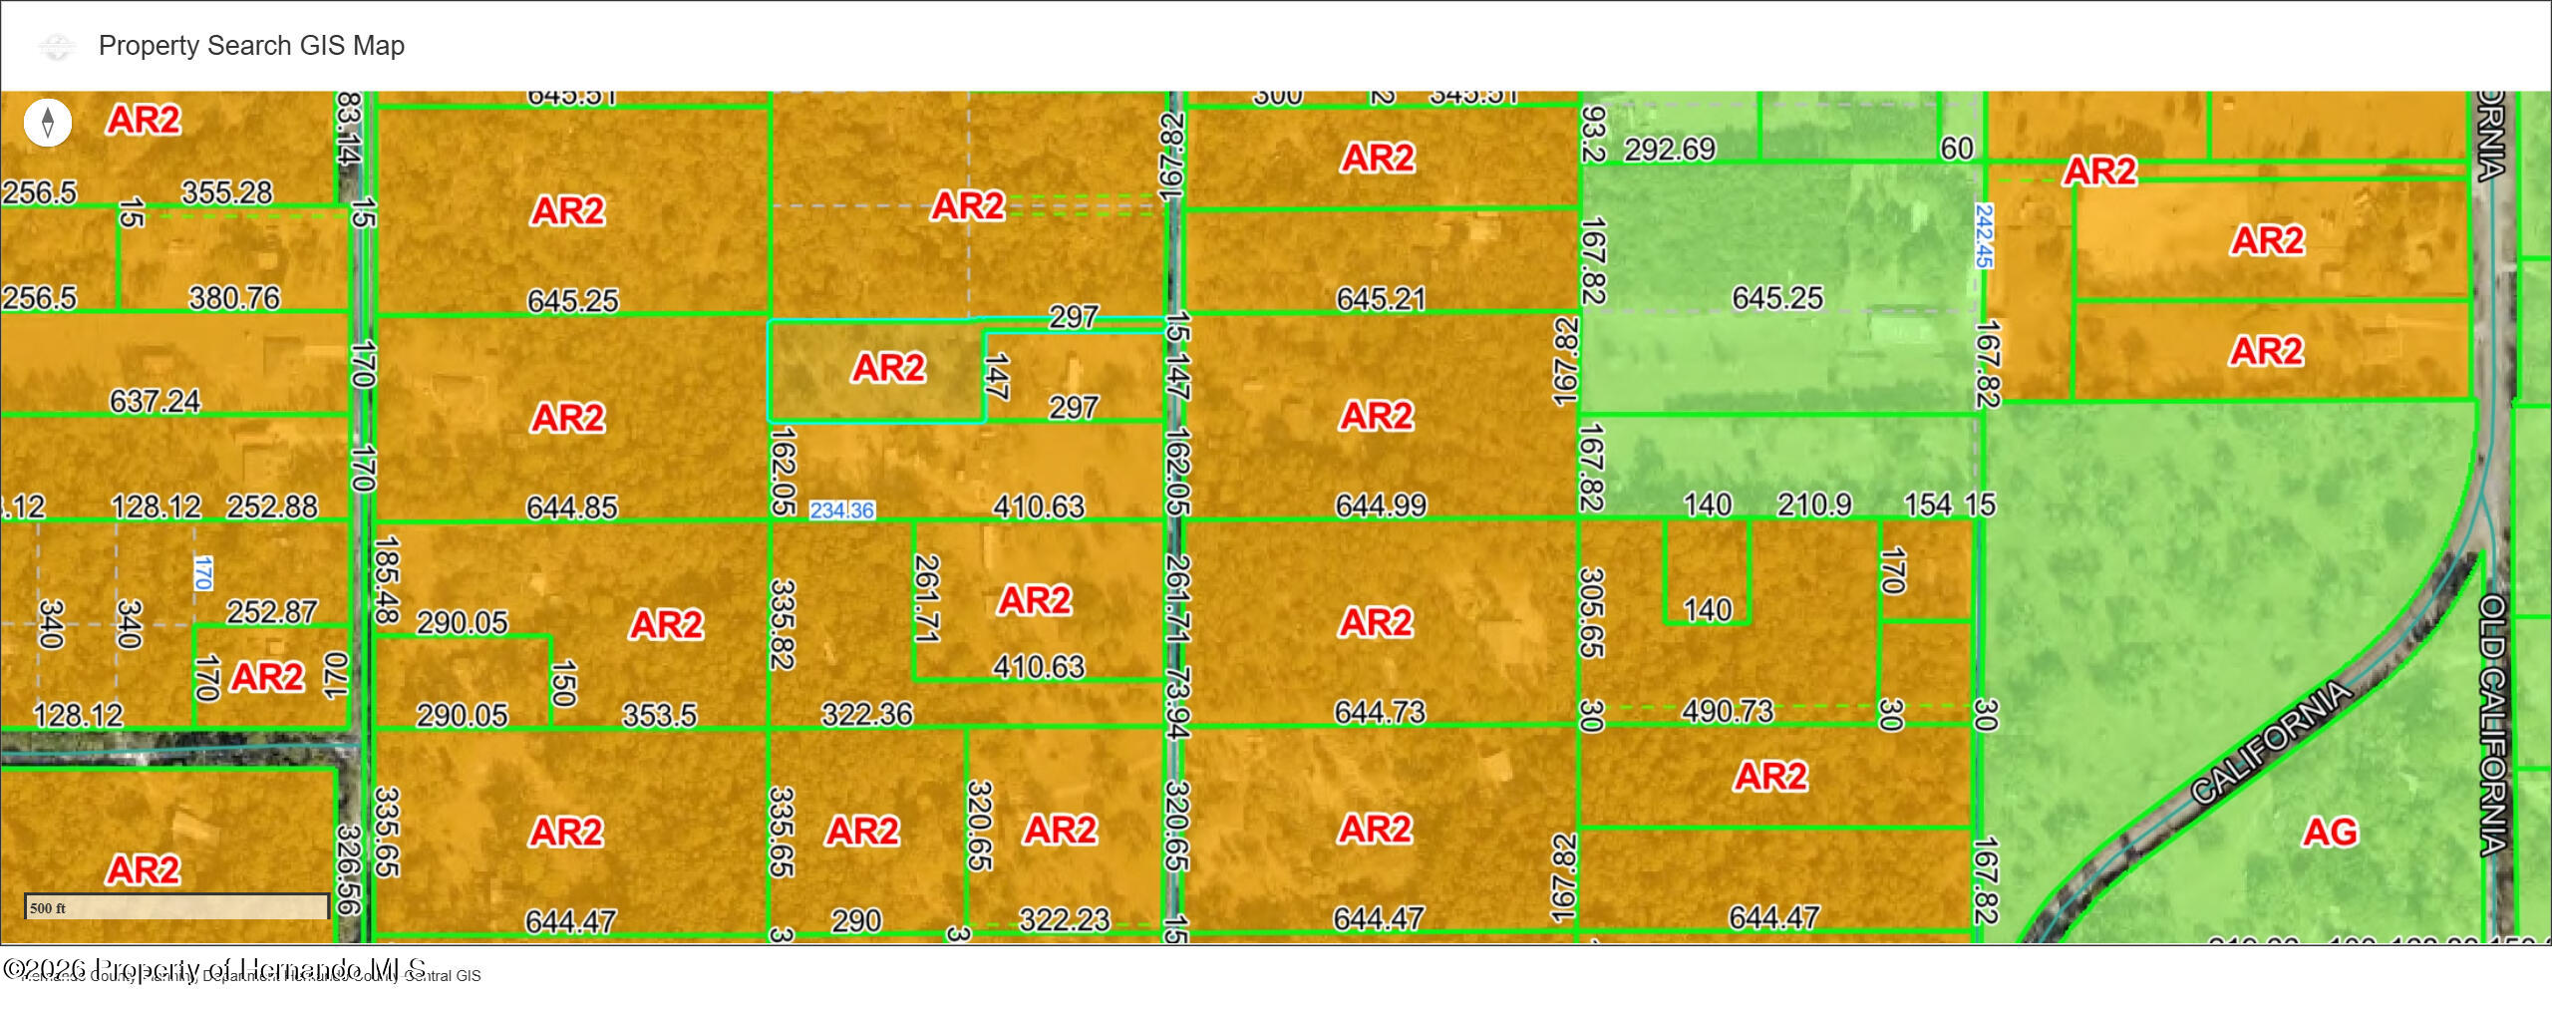
Task: Click the 380.76 parcel dimension
Action: (234, 297)
